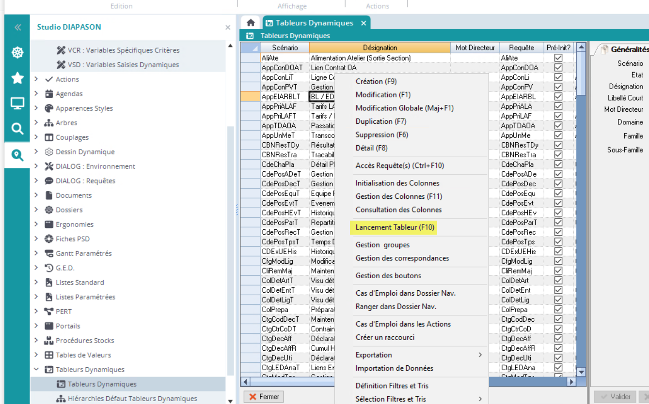Open favorites star icon in sidebar
The height and width of the screenshot is (404, 649).
17,78
